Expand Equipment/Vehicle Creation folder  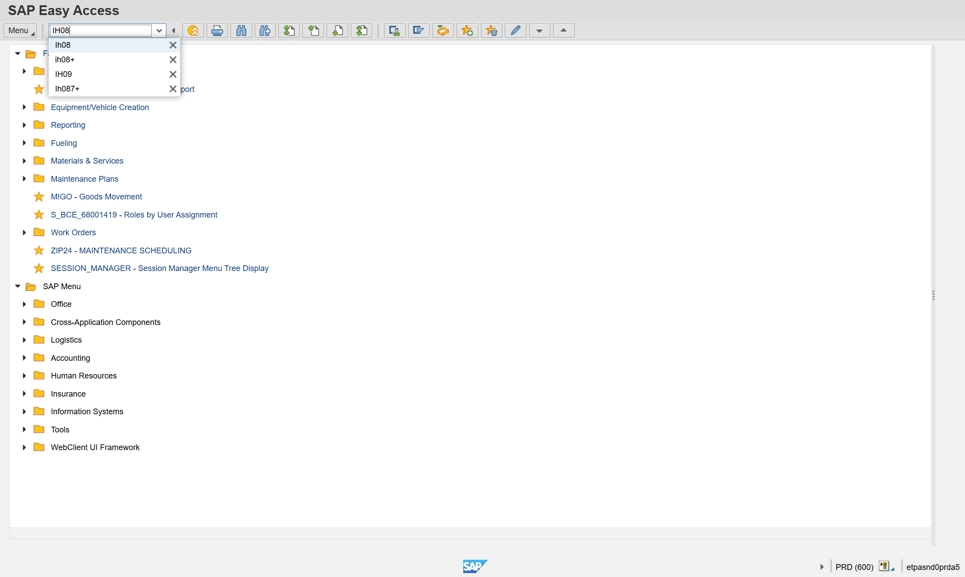(24, 107)
